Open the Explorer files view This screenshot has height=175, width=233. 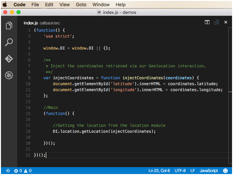pos(9,25)
